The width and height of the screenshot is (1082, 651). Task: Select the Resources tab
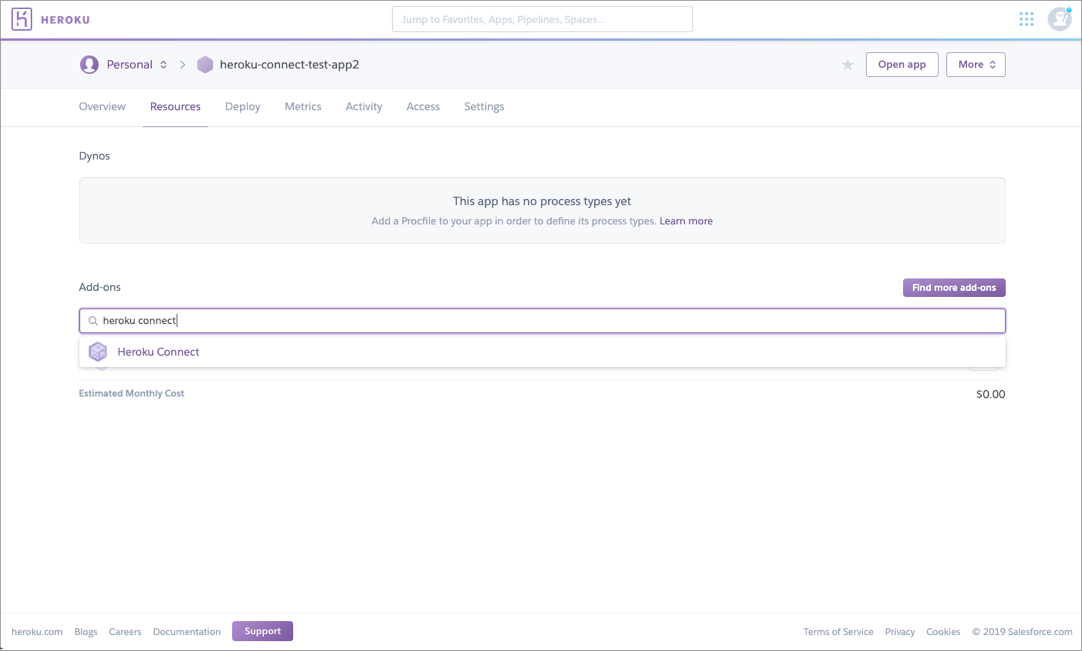(175, 107)
